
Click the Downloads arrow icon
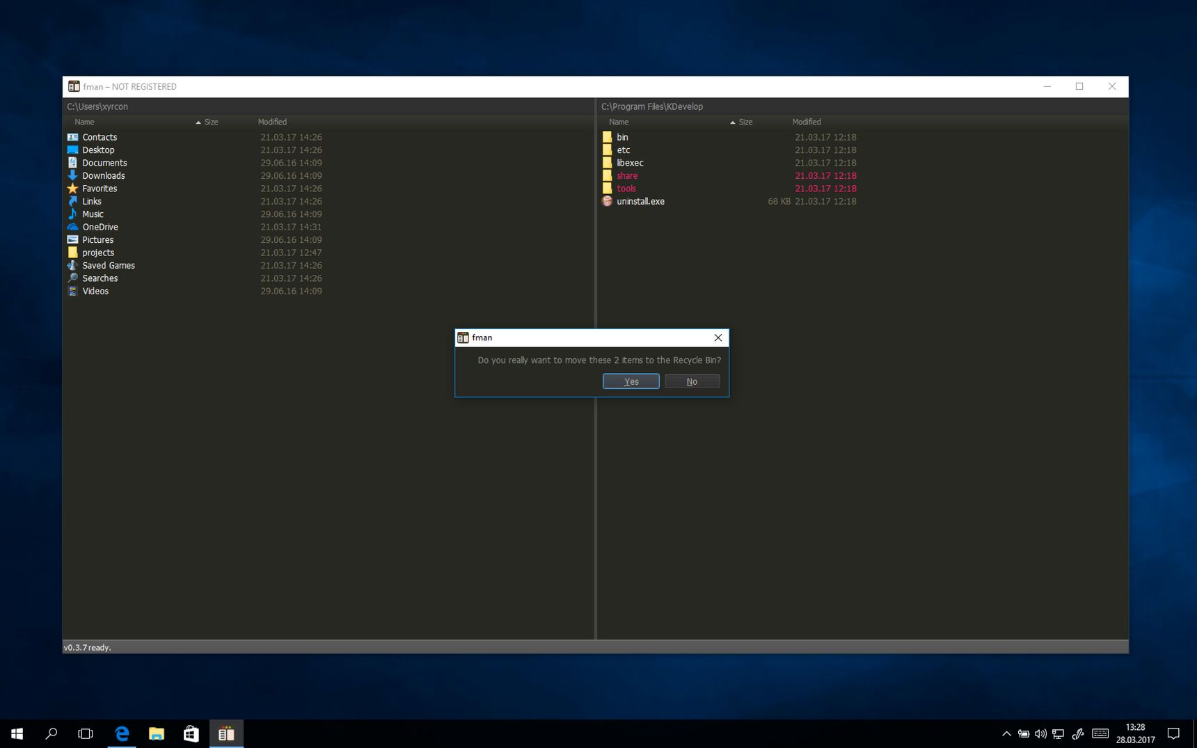[x=72, y=175]
